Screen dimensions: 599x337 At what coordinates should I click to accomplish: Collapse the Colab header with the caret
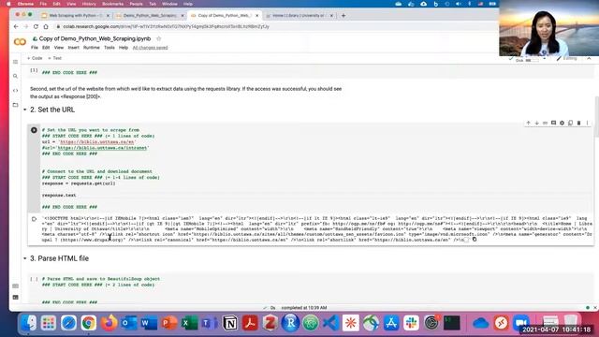(x=589, y=59)
